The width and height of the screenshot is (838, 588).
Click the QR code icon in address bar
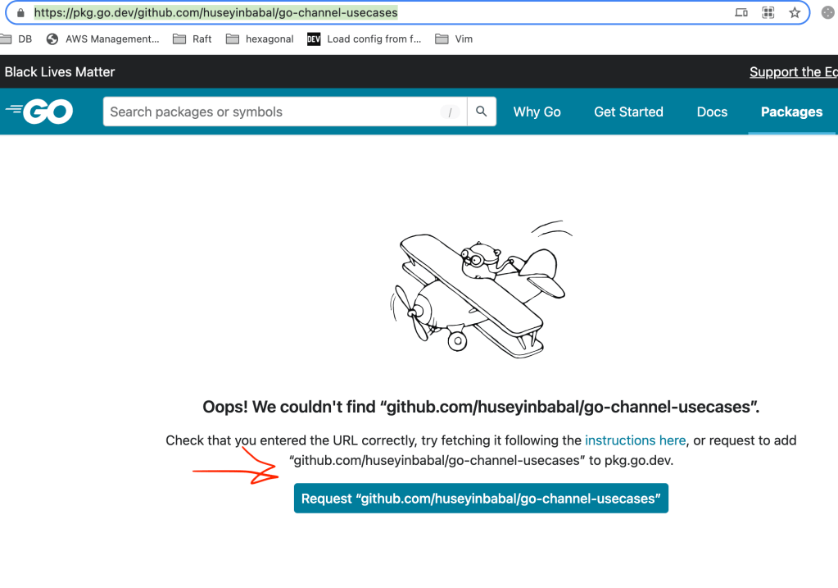tap(768, 13)
